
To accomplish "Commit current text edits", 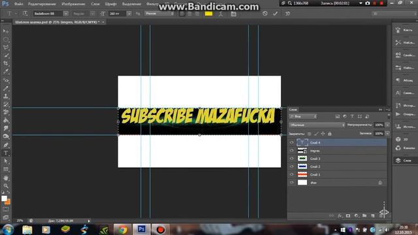I will coord(275,13).
